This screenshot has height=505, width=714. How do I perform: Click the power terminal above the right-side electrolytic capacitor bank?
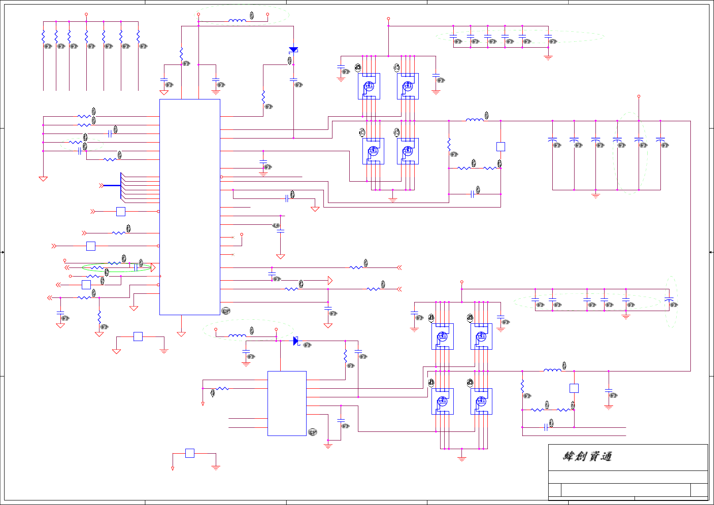pos(639,96)
